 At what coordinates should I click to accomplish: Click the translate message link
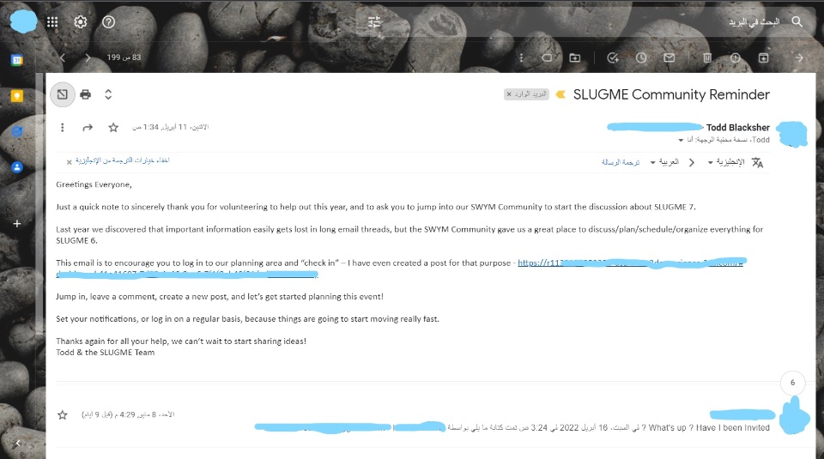pos(621,162)
